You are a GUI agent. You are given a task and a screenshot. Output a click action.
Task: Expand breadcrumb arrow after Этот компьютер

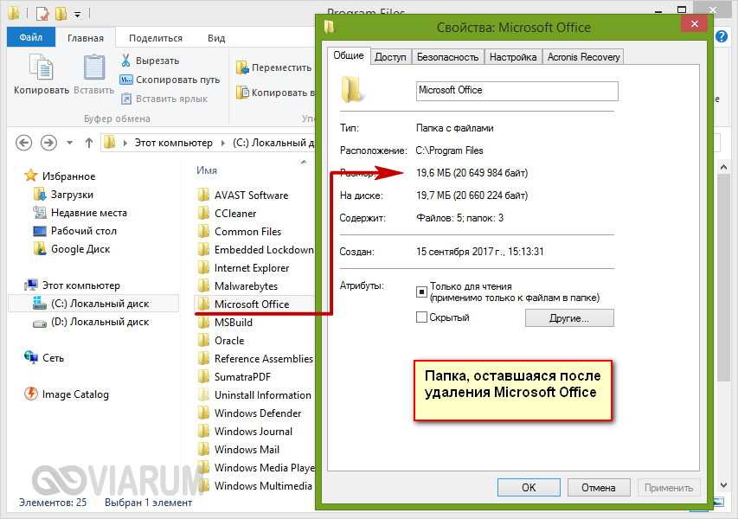pyautogui.click(x=223, y=143)
